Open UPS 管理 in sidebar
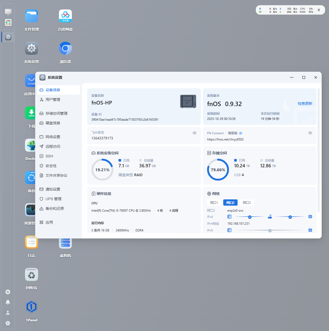Viewport: 329px width, 331px height. [59, 199]
